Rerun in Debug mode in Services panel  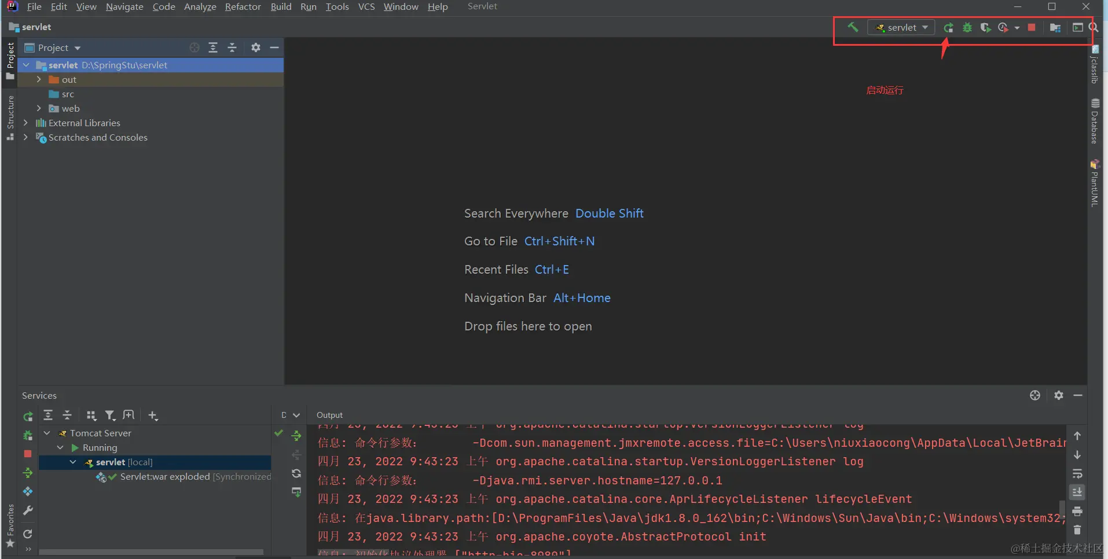[28, 435]
